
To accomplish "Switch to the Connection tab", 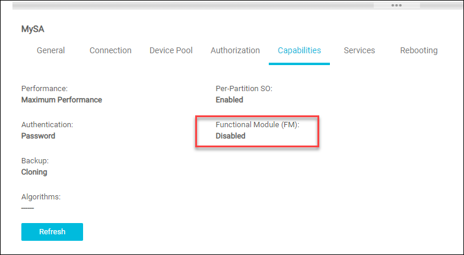I will pos(110,50).
